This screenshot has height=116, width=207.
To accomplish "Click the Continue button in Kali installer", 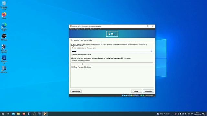I will point(148,91).
